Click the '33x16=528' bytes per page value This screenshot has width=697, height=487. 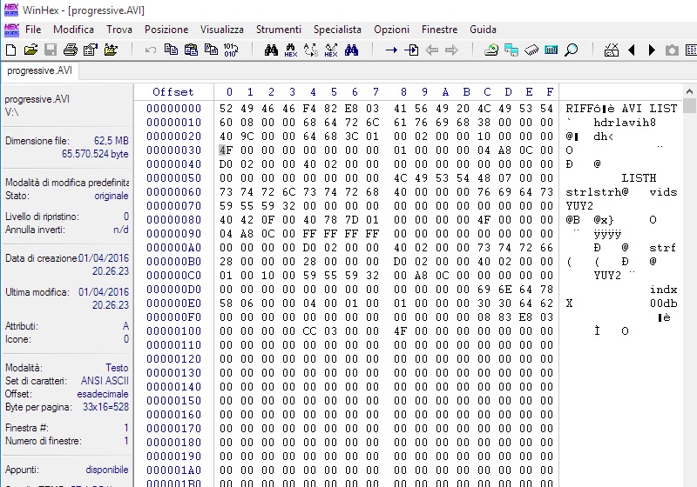click(x=105, y=407)
